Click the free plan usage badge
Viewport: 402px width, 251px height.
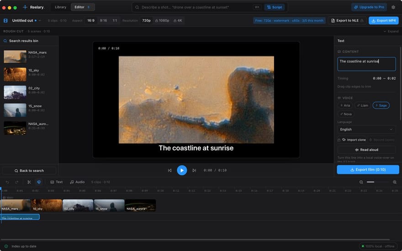[x=289, y=21]
